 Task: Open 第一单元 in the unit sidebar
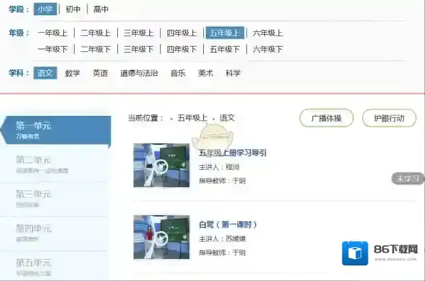pos(57,131)
